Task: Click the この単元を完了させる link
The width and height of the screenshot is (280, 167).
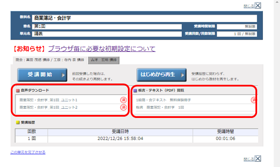Action: [28, 152]
